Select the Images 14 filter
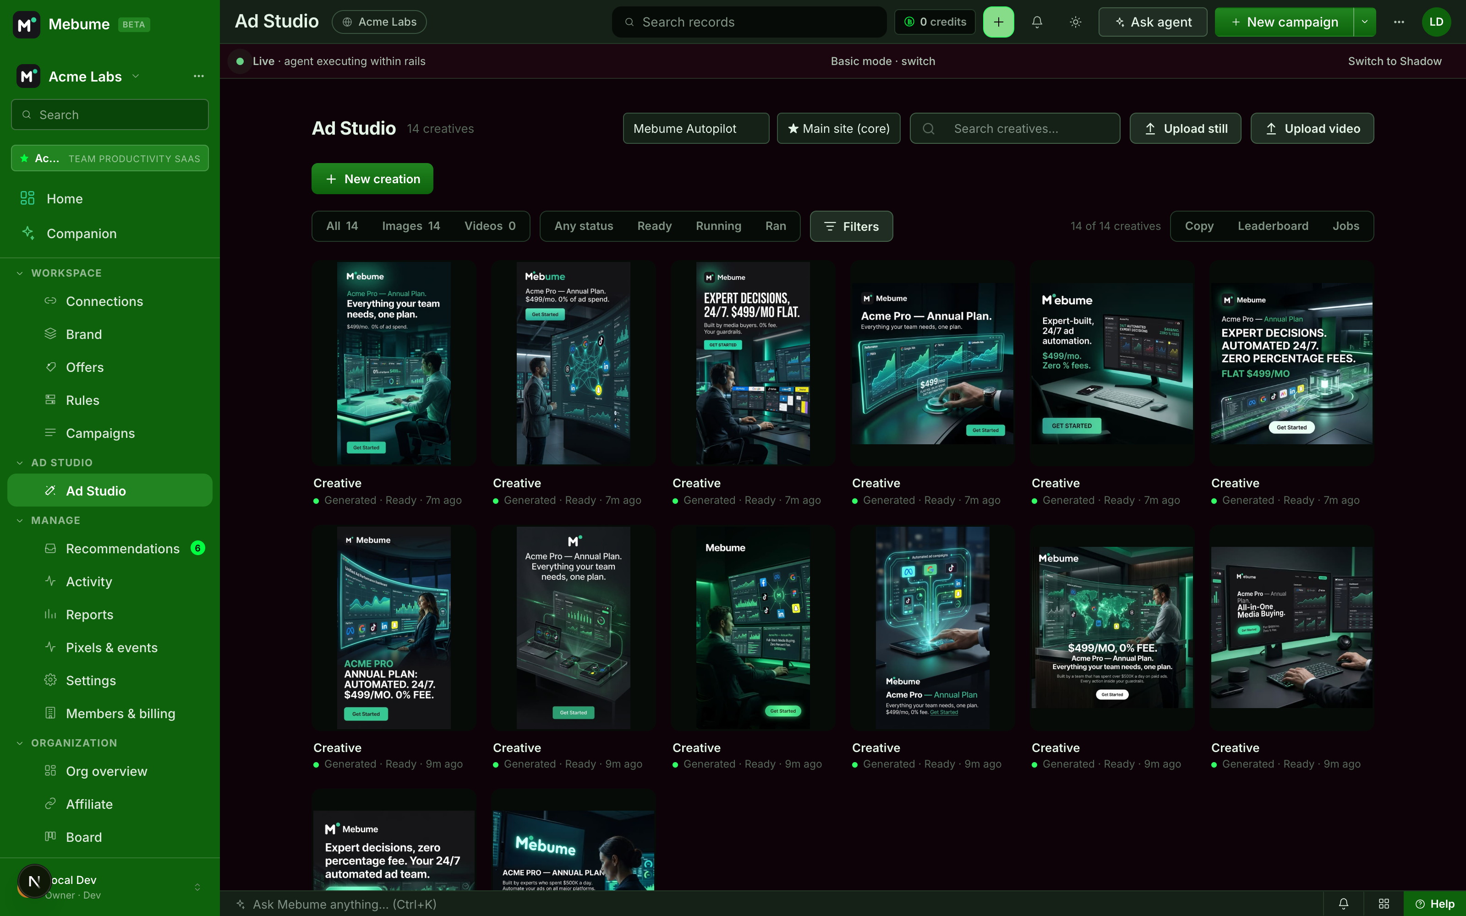Image resolution: width=1466 pixels, height=916 pixels. 411,226
